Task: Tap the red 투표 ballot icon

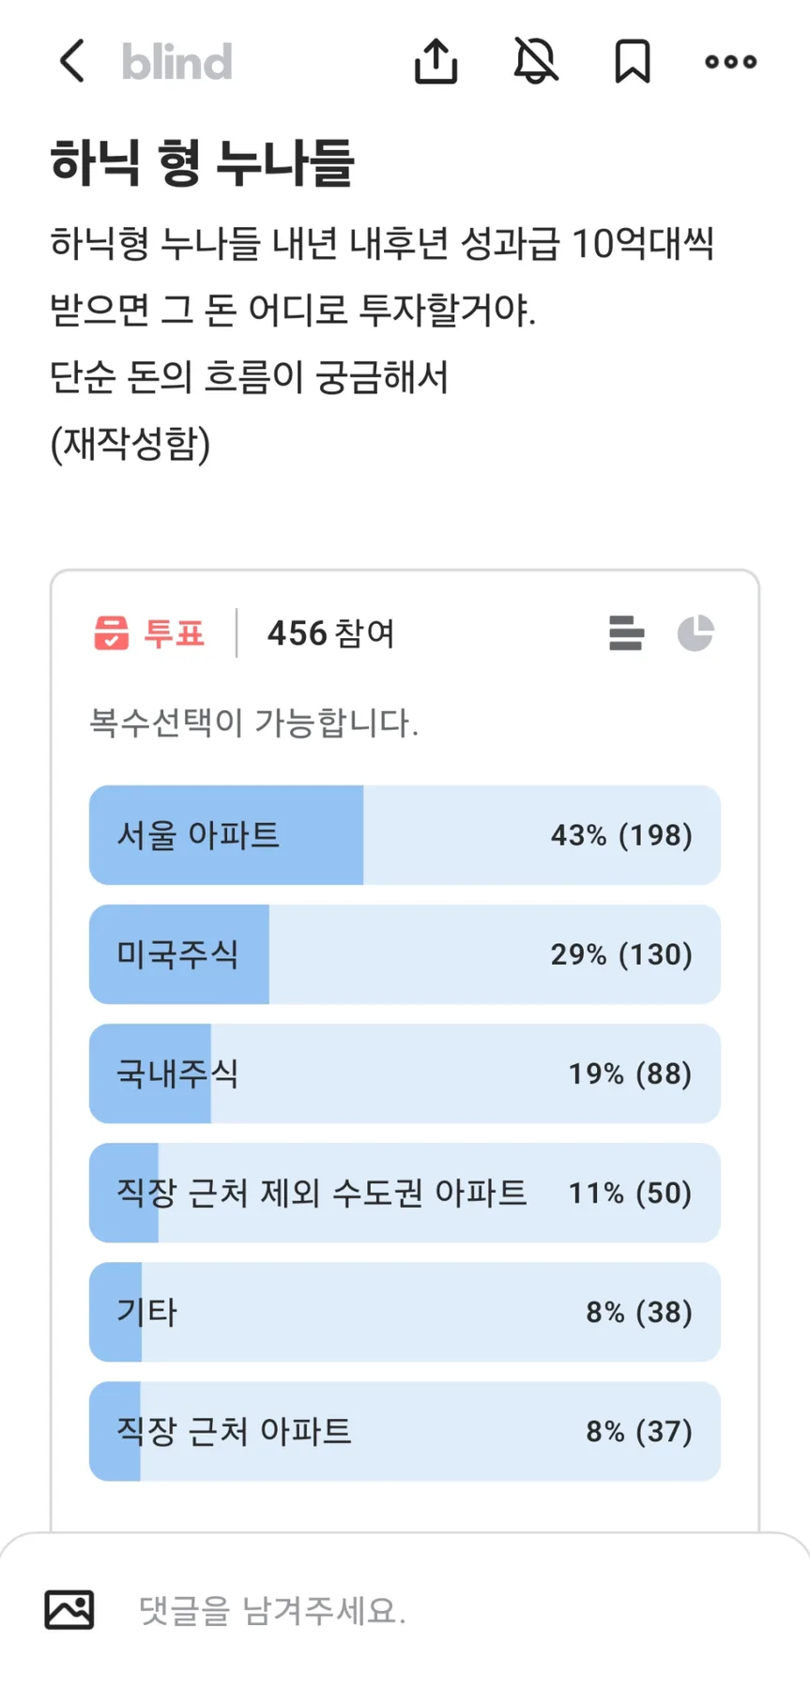Action: coord(111,633)
